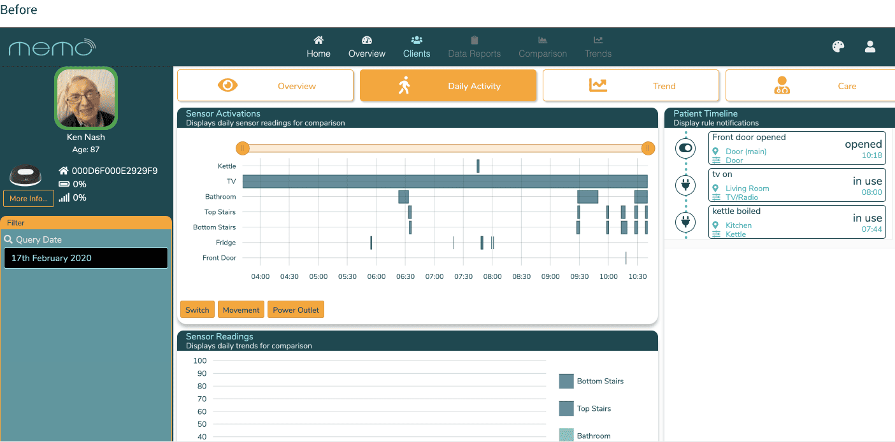Click the left time range slider handle
Image resolution: width=895 pixels, height=442 pixels.
tap(242, 148)
